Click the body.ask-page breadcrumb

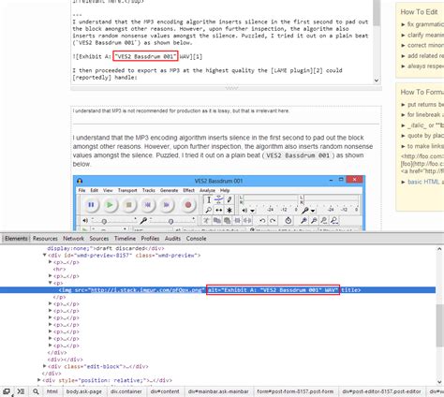tap(84, 391)
